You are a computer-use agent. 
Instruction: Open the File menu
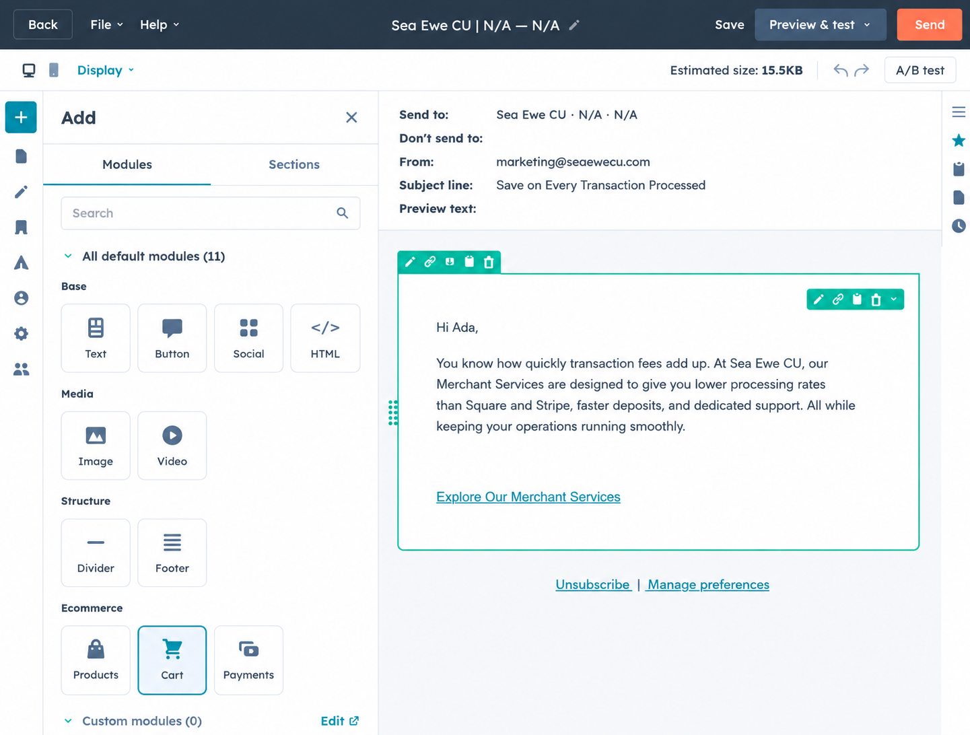click(106, 25)
